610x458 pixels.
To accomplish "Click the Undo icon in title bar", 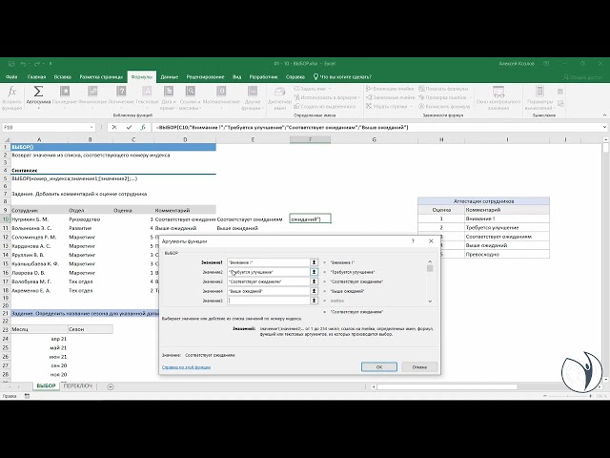I will [24, 64].
